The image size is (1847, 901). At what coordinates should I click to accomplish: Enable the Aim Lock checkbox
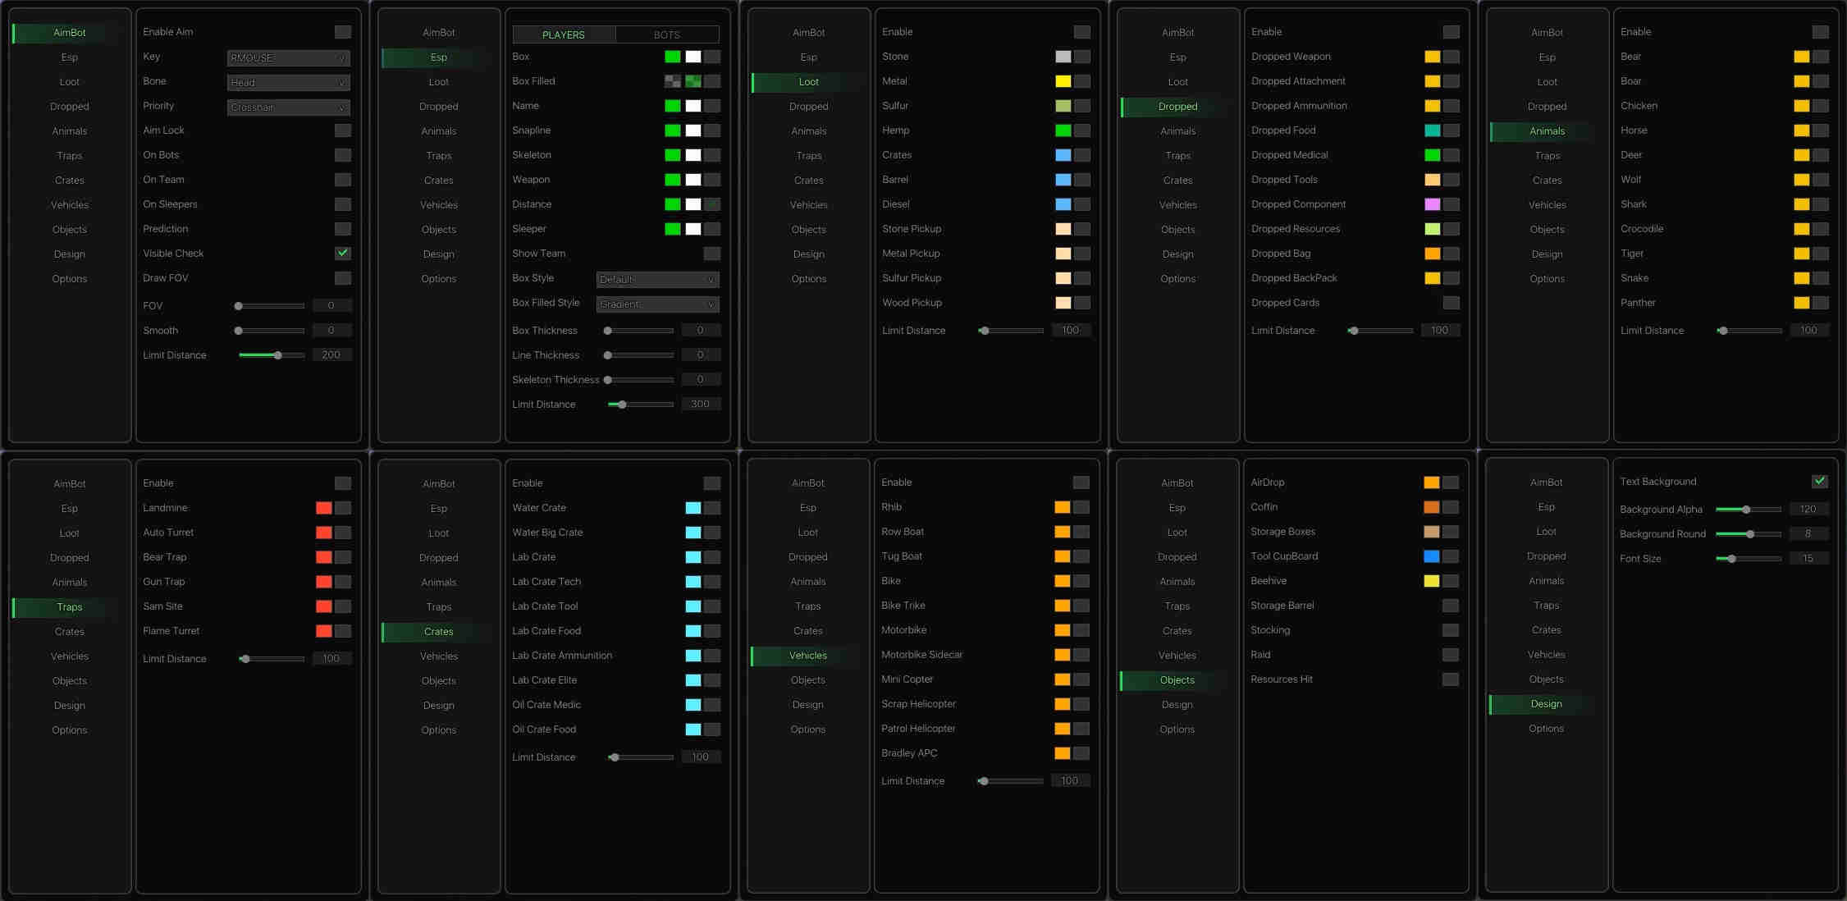coord(343,130)
